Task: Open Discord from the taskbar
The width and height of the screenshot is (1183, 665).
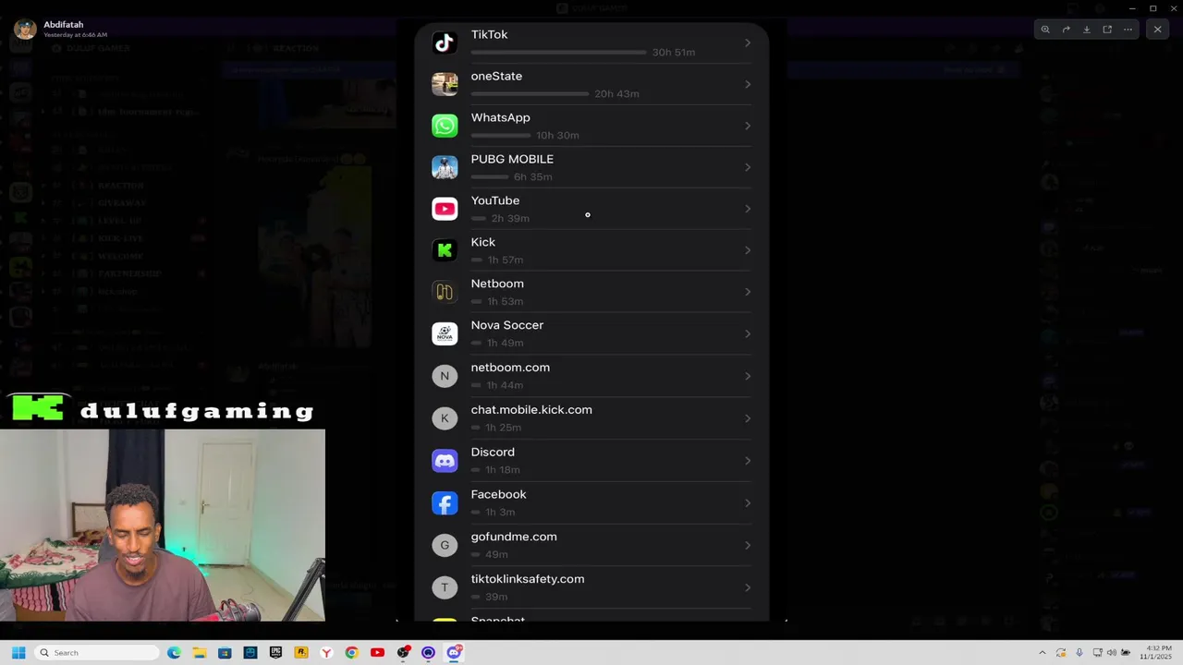Action: 454,652
